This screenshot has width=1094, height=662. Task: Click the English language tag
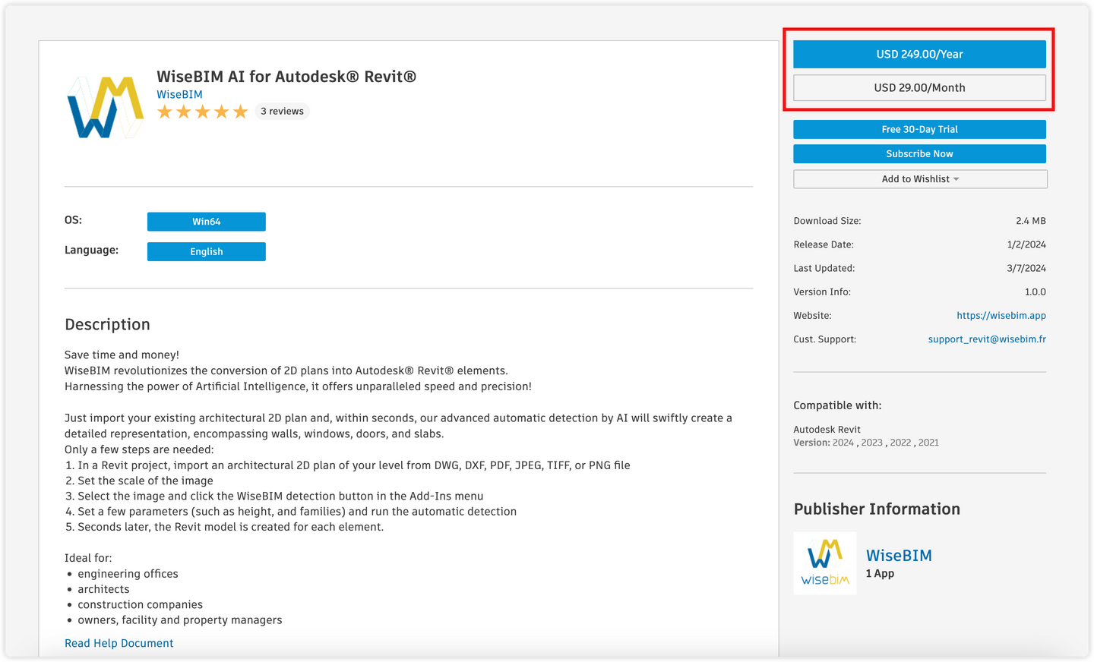206,252
